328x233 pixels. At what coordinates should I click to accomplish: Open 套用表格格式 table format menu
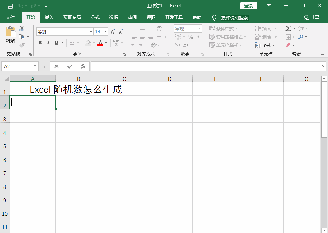tap(228, 37)
